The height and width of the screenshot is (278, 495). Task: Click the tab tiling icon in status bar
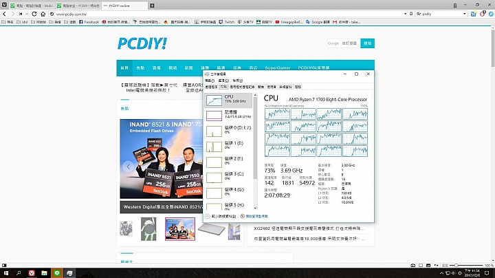click(421, 266)
